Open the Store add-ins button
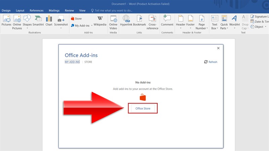 point(76,18)
